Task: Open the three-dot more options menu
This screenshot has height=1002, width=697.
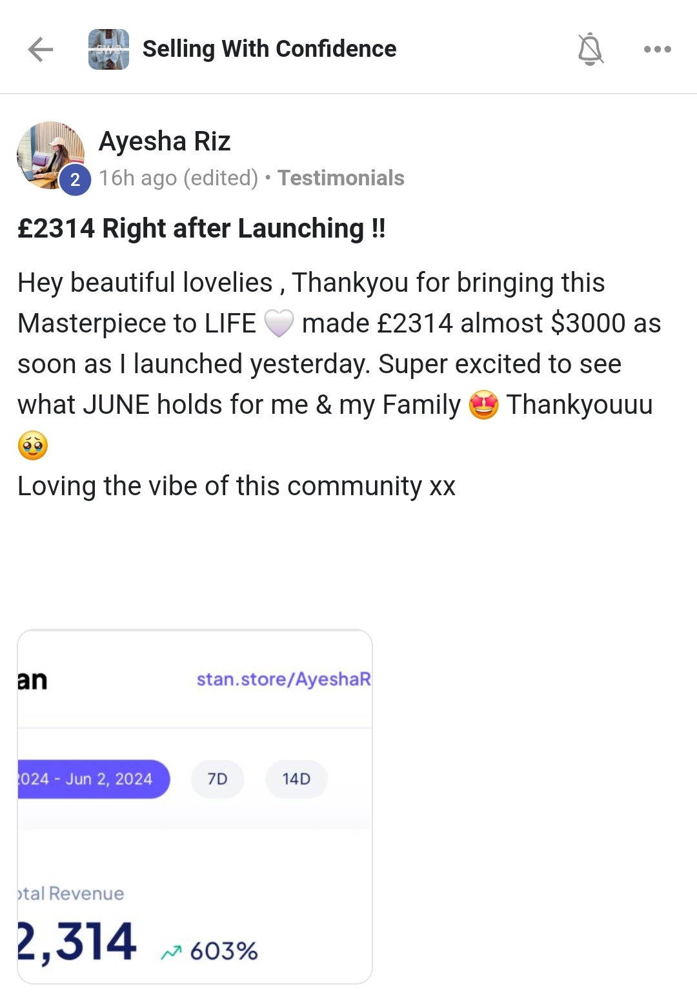Action: click(657, 49)
